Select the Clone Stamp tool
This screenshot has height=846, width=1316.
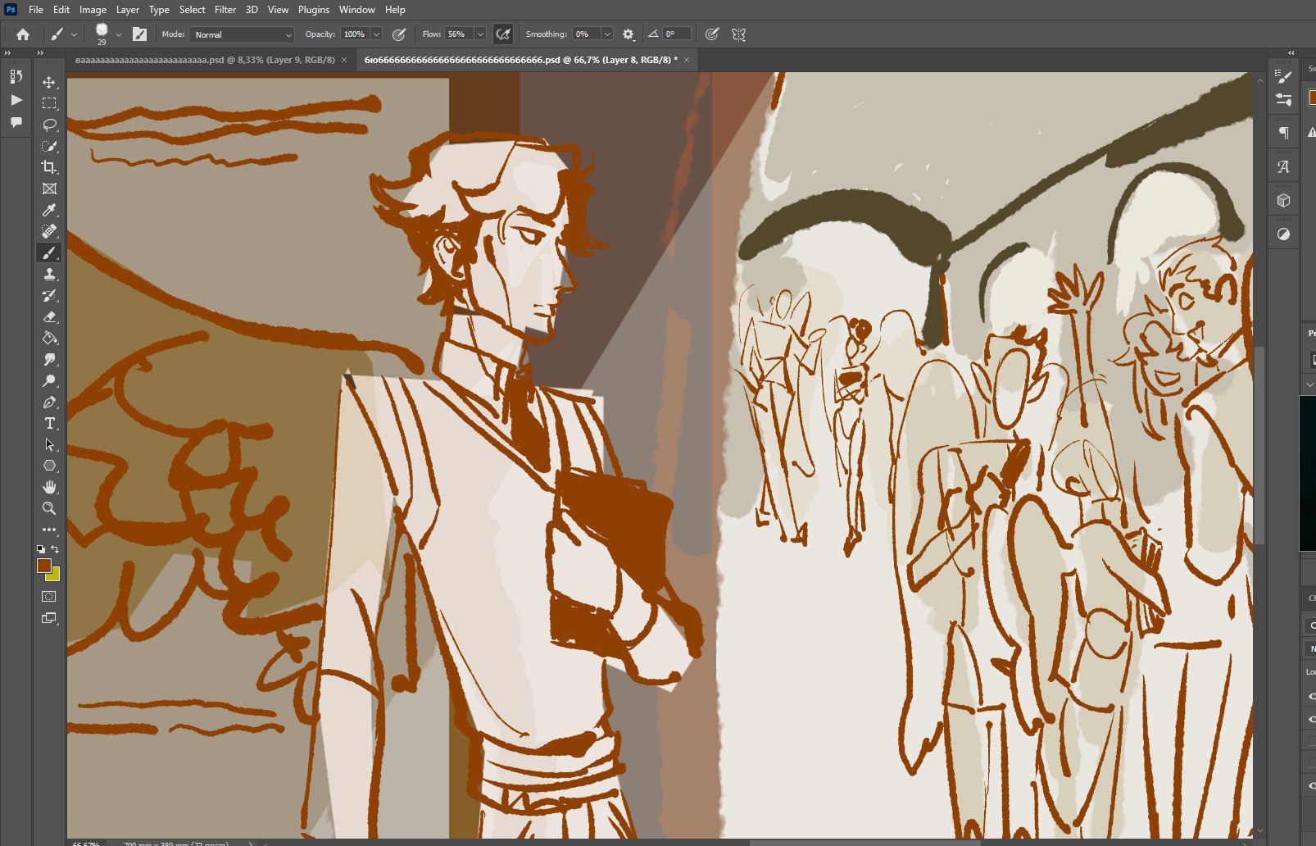[x=49, y=274]
